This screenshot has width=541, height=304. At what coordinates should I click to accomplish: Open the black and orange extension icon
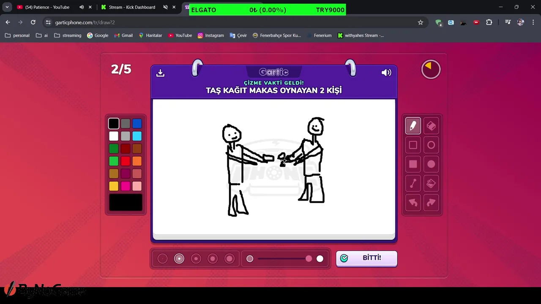464,22
